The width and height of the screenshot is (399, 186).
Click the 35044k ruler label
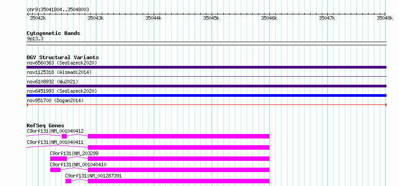coord(153,18)
